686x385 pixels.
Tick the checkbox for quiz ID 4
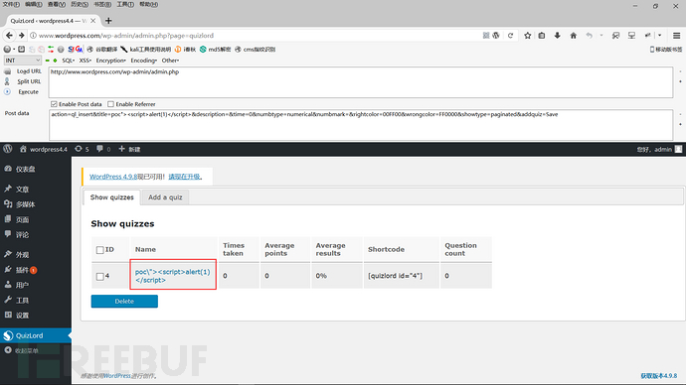[99, 276]
